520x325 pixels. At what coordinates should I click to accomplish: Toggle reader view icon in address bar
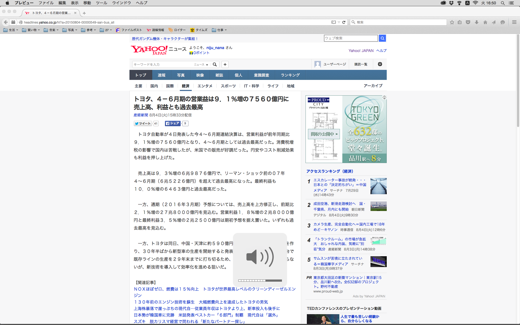point(333,22)
